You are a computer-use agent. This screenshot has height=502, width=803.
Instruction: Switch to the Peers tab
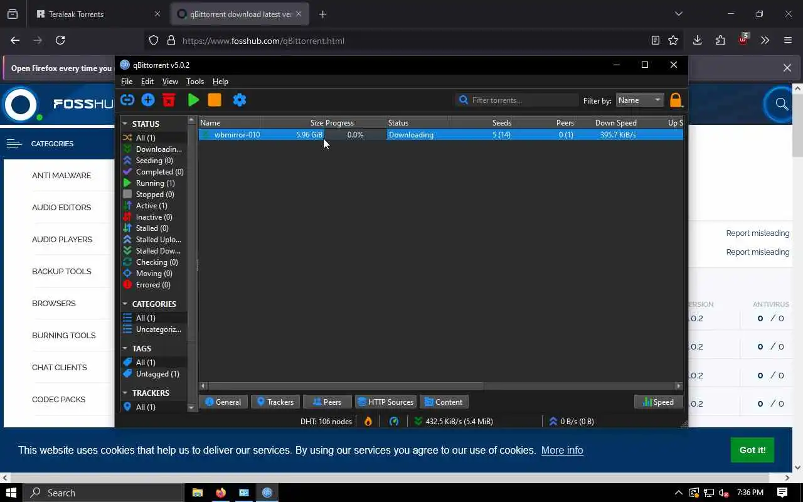[327, 402]
